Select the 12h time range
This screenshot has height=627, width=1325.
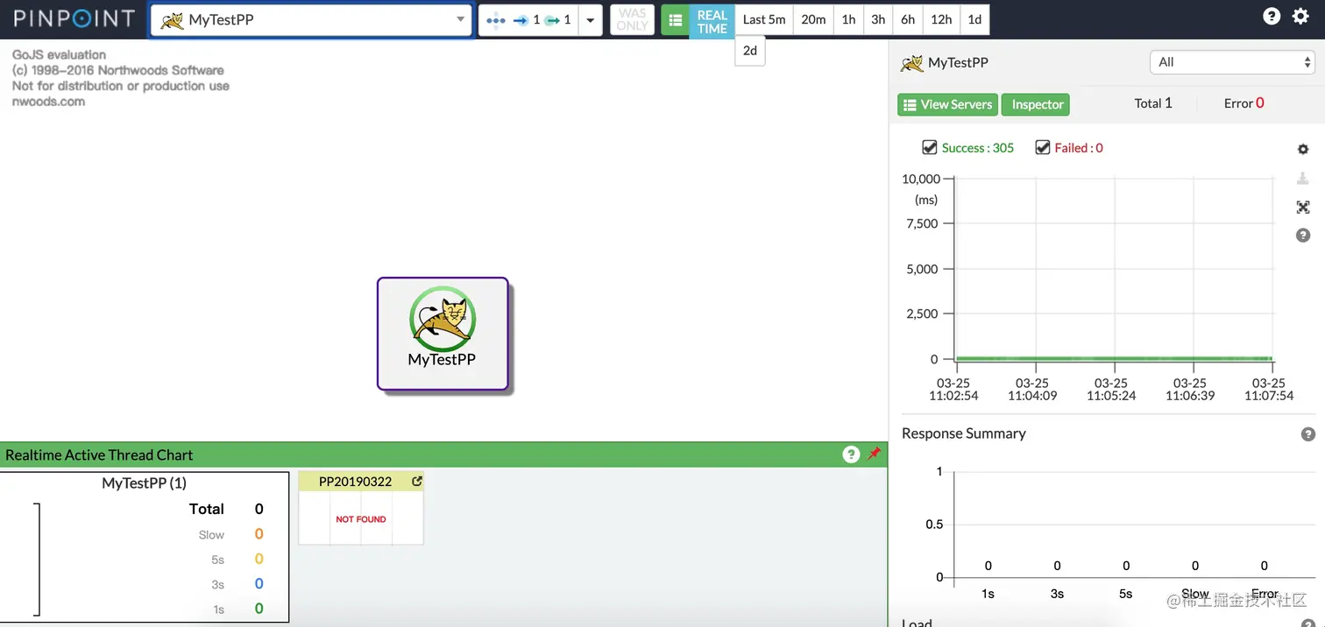click(941, 19)
